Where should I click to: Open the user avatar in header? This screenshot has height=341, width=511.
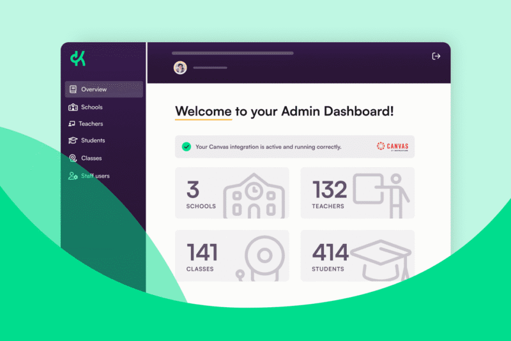(x=180, y=68)
